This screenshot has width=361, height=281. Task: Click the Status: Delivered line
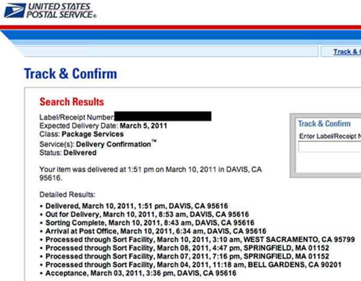[68, 153]
